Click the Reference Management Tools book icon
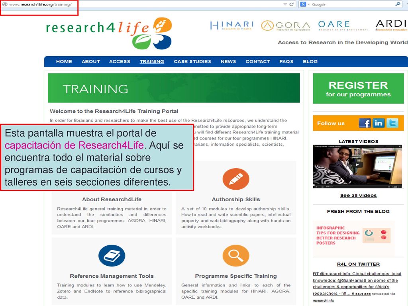The width and height of the screenshot is (408, 306). pos(112,255)
